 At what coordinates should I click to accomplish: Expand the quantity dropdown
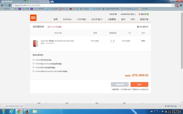pyautogui.click(x=113, y=41)
